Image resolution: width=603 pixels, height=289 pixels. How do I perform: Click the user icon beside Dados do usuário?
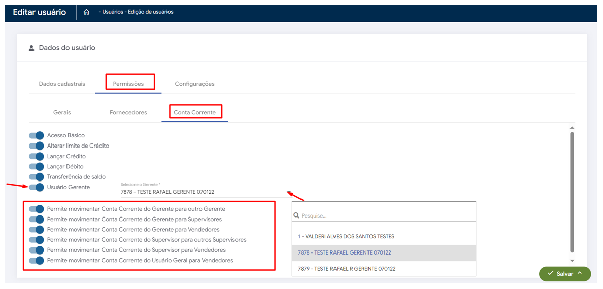[31, 48]
